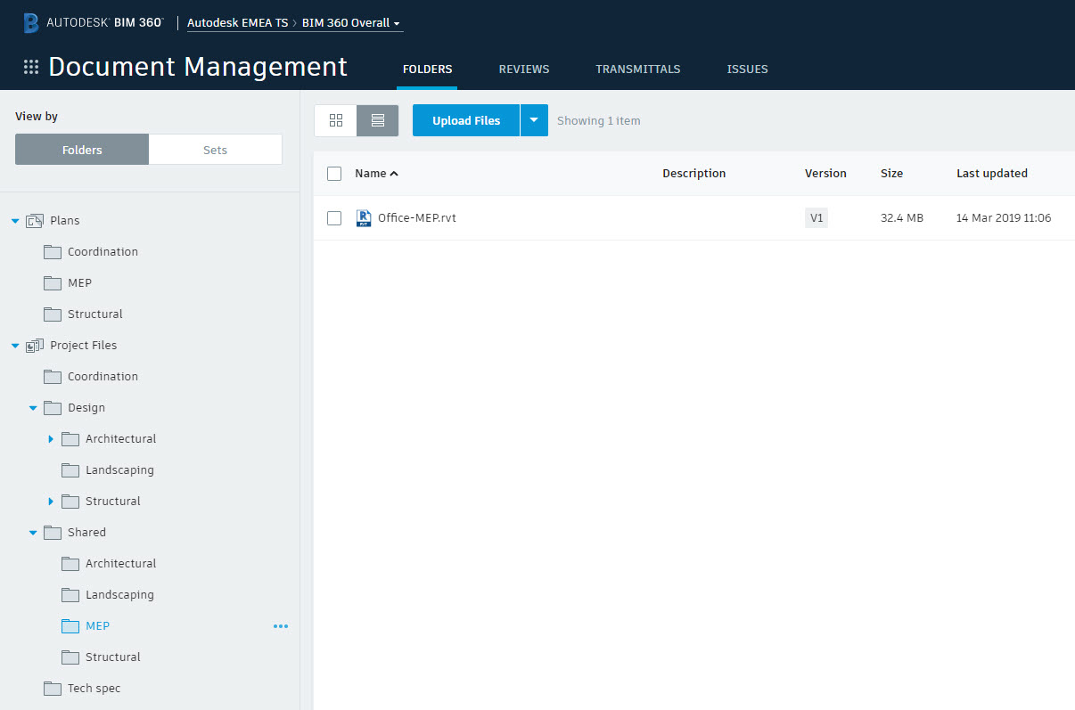Click the Upload Files button
This screenshot has height=710, width=1075.
click(465, 120)
